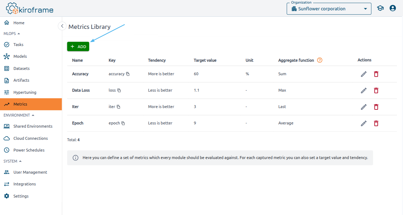
Task: Edit the Epoch metric
Action: click(x=363, y=123)
